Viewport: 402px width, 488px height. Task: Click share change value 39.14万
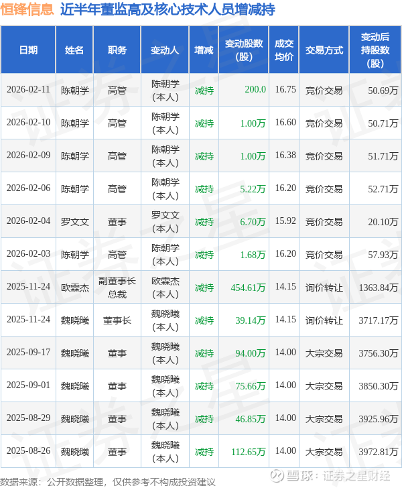point(251,320)
